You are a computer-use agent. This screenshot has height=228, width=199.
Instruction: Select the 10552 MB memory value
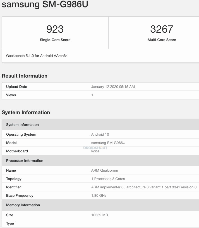pos(99,215)
